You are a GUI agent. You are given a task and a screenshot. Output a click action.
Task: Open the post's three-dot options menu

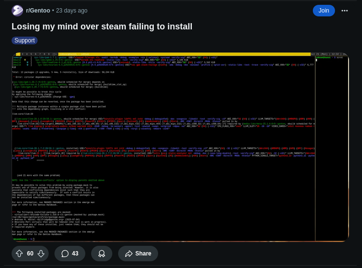tap(345, 11)
